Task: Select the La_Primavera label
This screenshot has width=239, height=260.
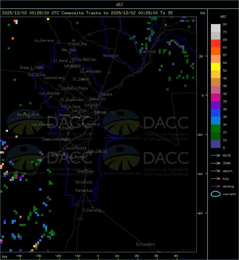Action: click(88, 124)
